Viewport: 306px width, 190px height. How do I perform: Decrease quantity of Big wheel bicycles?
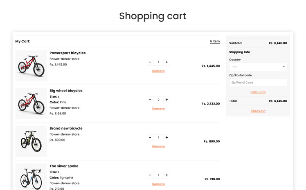pos(150,100)
